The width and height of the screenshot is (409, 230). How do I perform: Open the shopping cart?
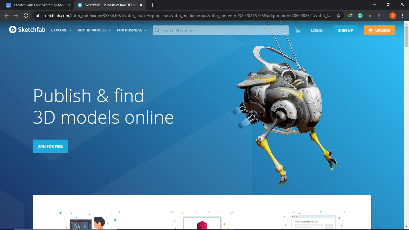coord(297,30)
